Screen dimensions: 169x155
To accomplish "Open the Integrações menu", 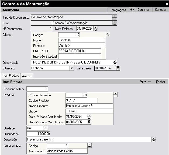I will pos(118,10).
